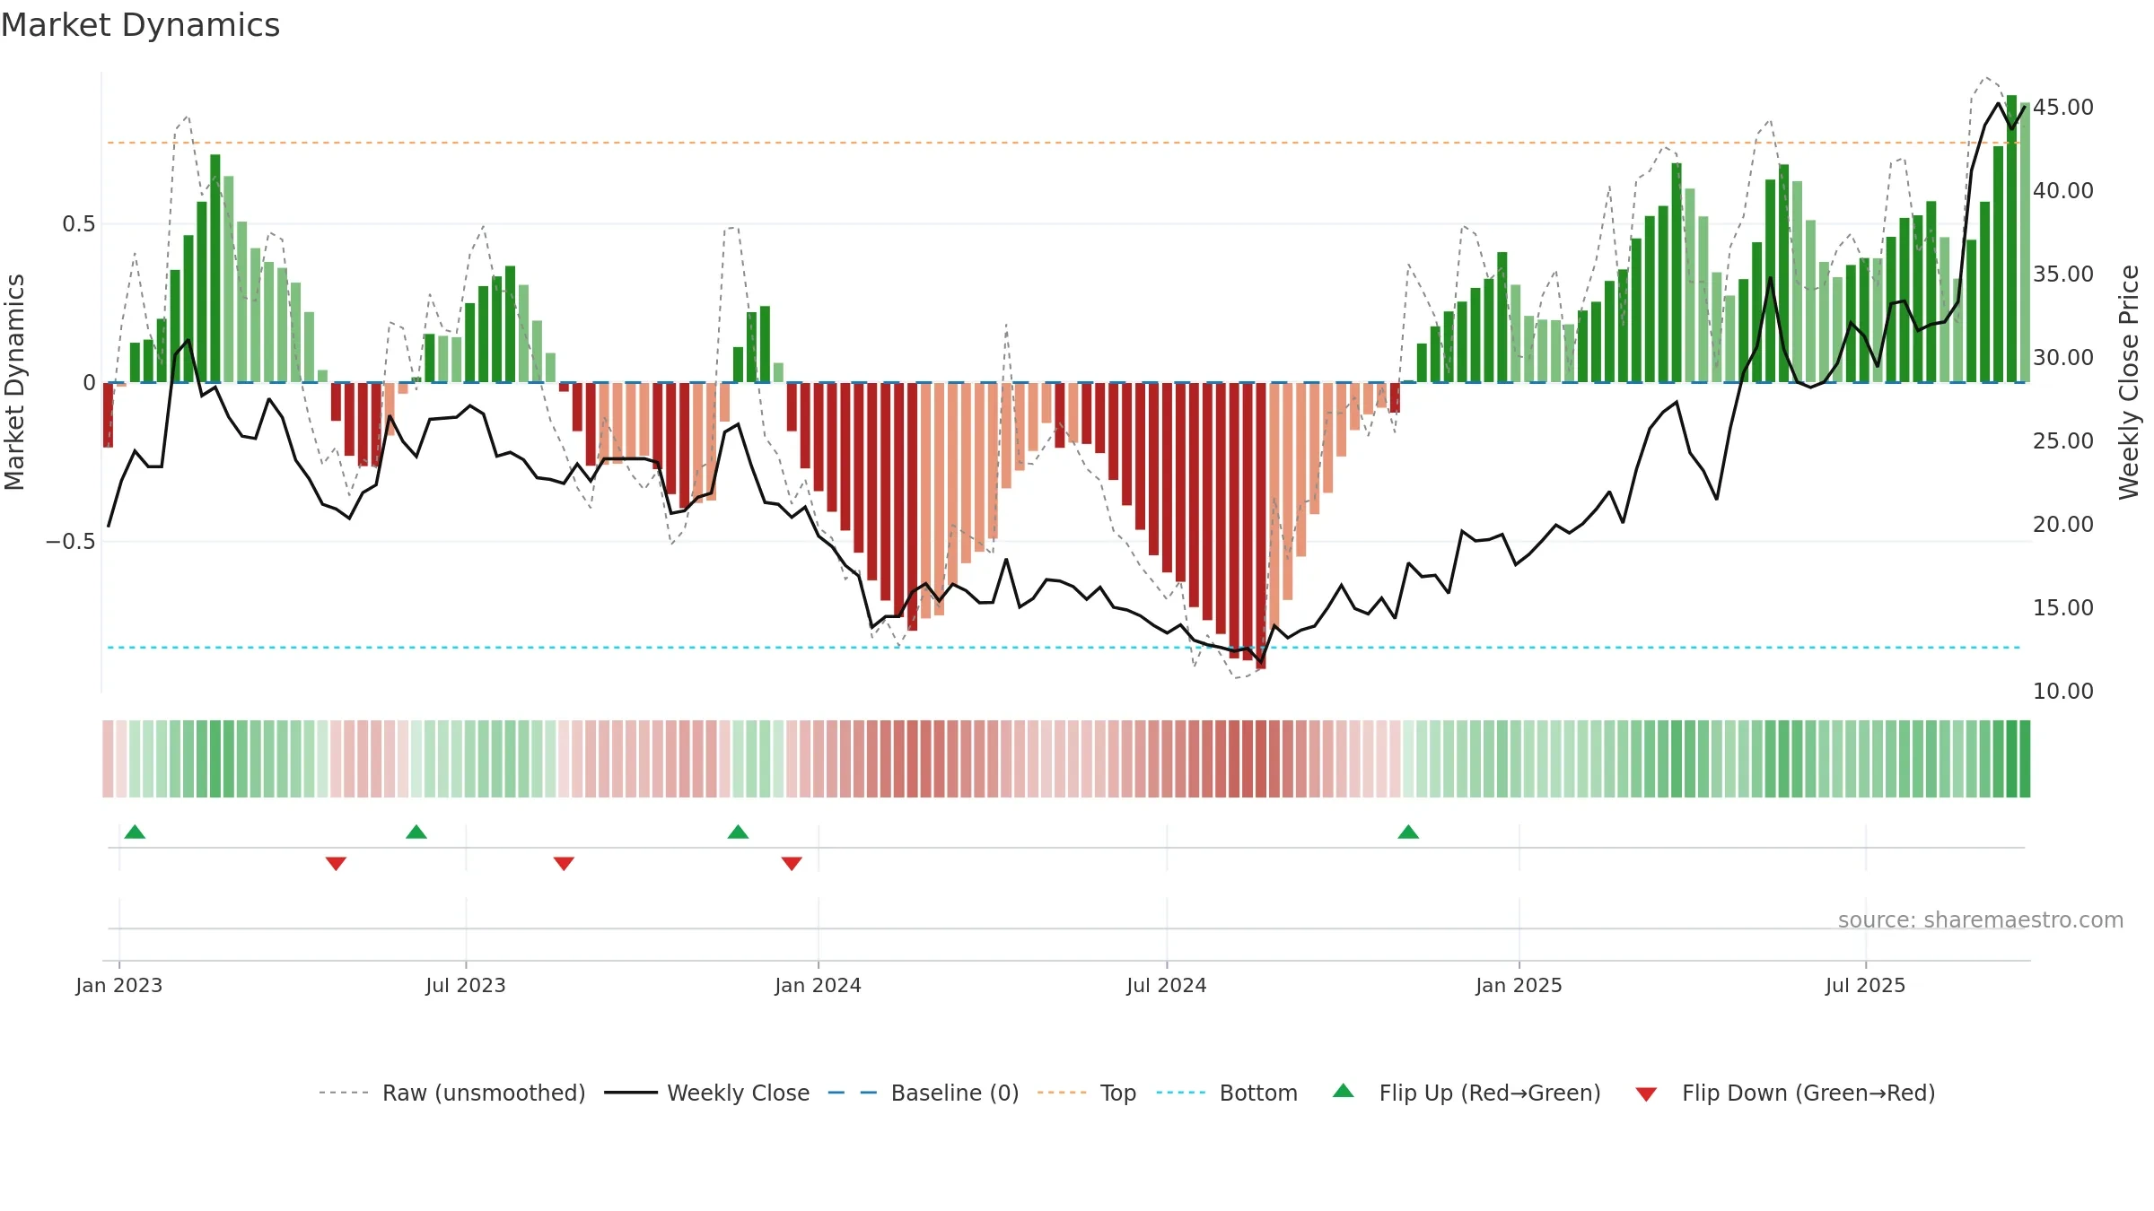Toggle the Bottom legend entry
This screenshot has height=1211, width=2154.
(x=1227, y=1093)
